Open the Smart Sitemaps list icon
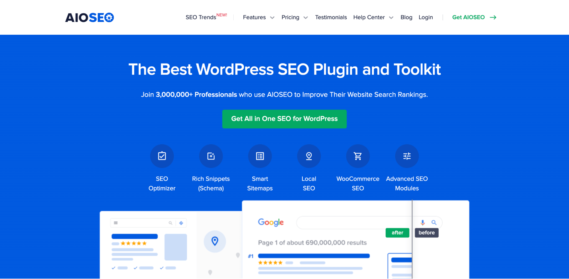The image size is (569, 279). [x=260, y=156]
